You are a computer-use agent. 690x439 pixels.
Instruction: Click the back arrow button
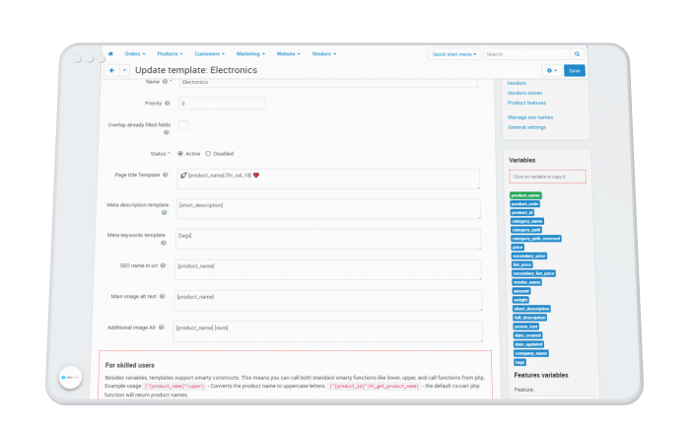111,70
